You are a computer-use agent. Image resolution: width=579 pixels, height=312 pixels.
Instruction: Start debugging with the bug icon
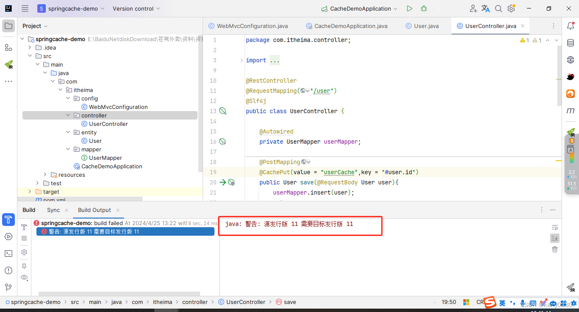pos(424,8)
